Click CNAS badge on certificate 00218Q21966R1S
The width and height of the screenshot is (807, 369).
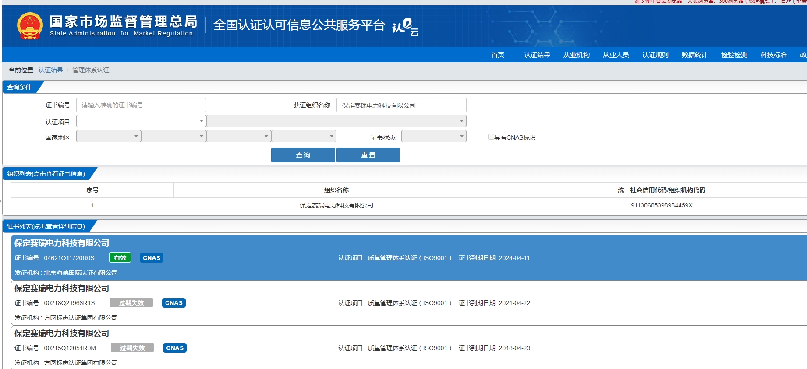(x=174, y=303)
